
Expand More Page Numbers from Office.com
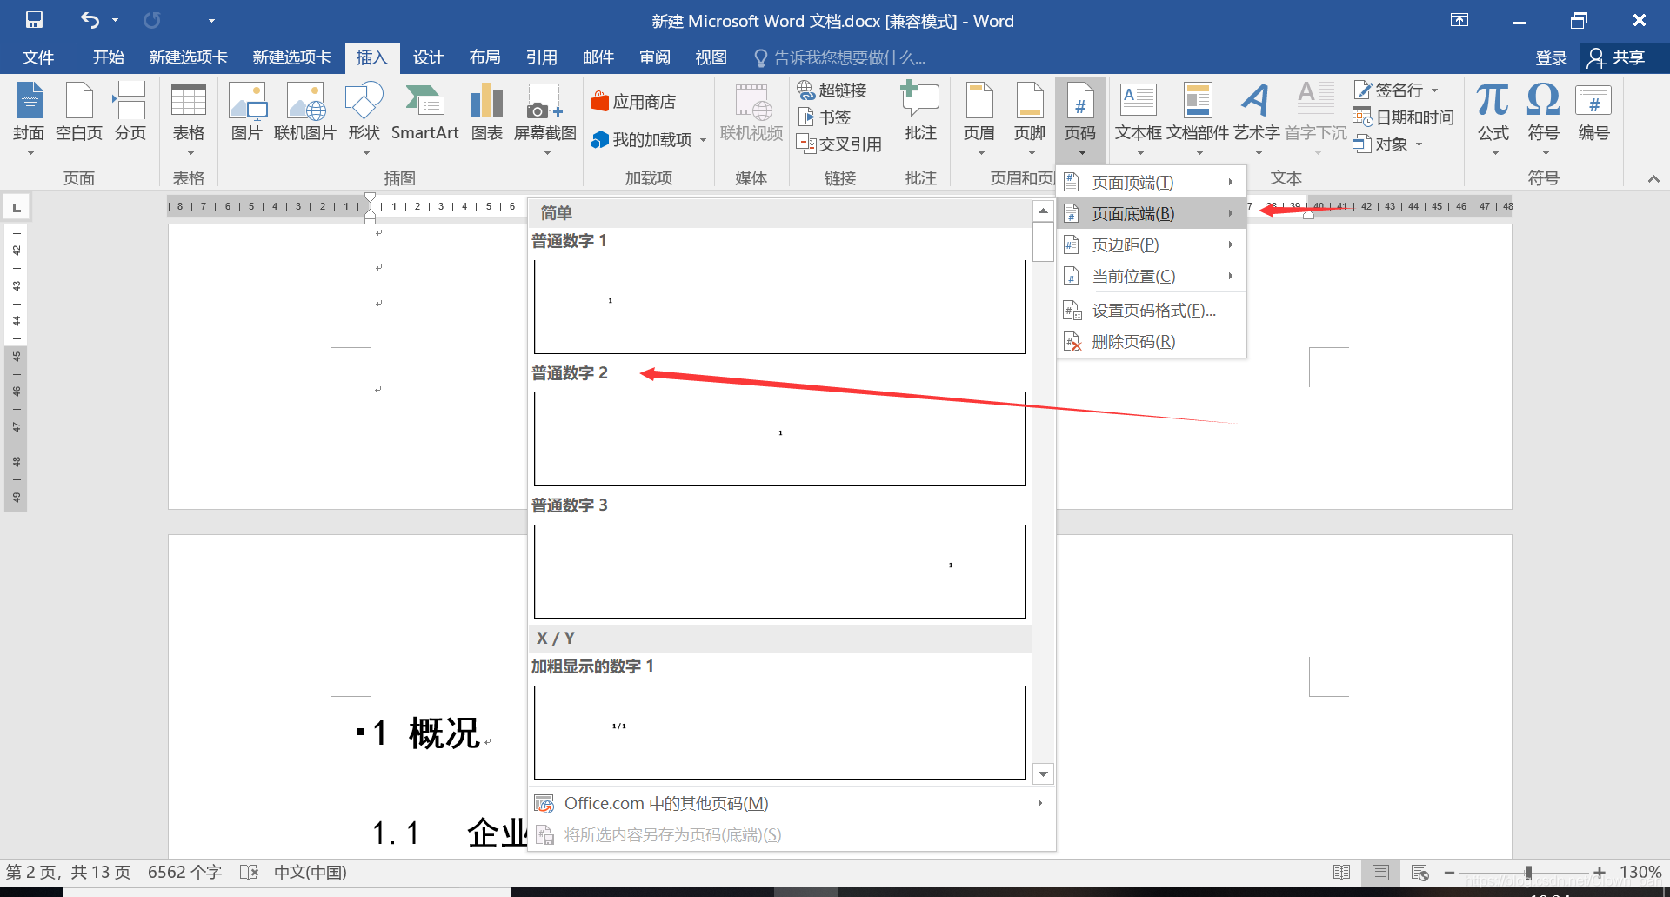[x=792, y=803]
